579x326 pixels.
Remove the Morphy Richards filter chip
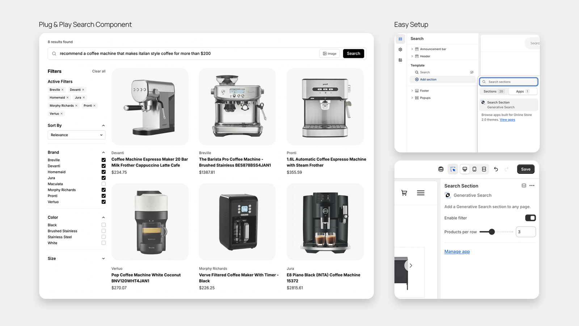(76, 106)
